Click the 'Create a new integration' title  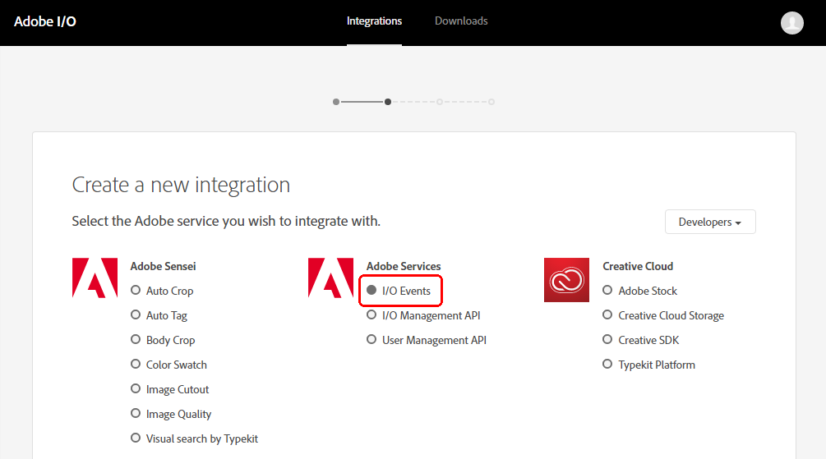181,186
